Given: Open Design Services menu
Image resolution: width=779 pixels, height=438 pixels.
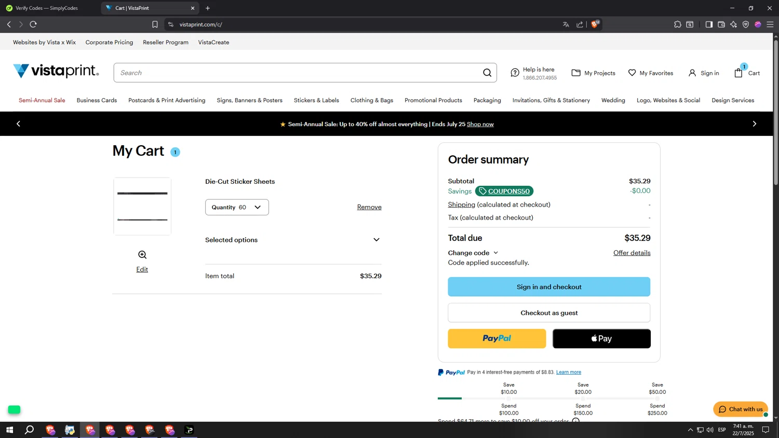Looking at the screenshot, I should click(x=733, y=100).
